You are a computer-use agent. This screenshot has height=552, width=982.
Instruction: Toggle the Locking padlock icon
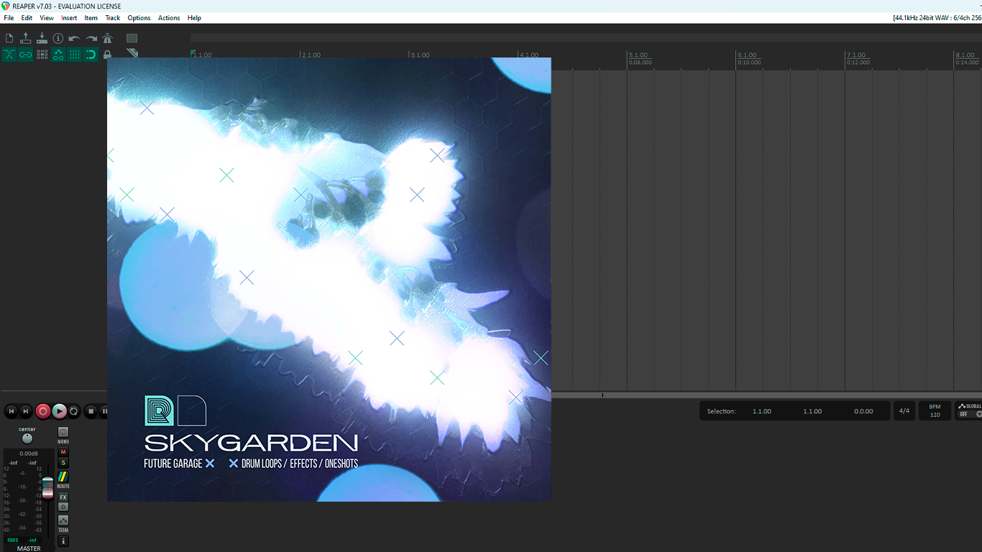point(108,55)
